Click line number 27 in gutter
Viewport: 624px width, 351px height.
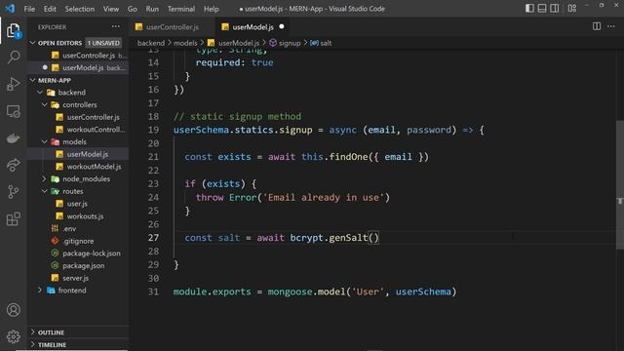coord(154,238)
